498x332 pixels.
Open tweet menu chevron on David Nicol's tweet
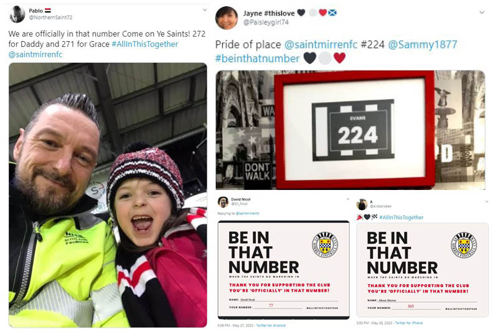(348, 199)
